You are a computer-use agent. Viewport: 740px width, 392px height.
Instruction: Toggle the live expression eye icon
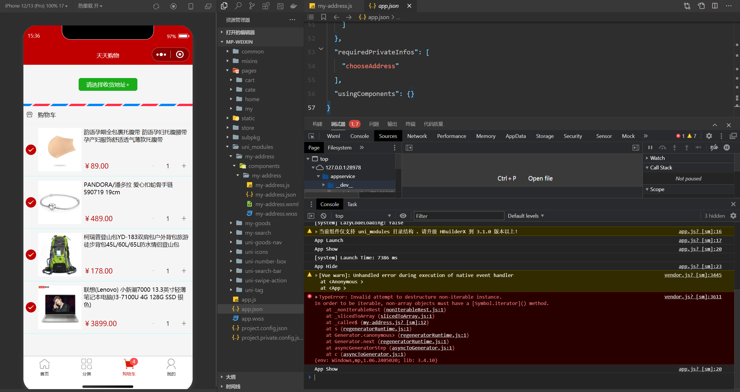403,216
